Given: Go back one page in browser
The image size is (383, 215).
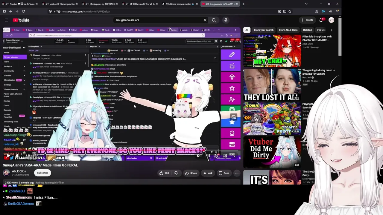Looking at the screenshot, I should (10, 11).
